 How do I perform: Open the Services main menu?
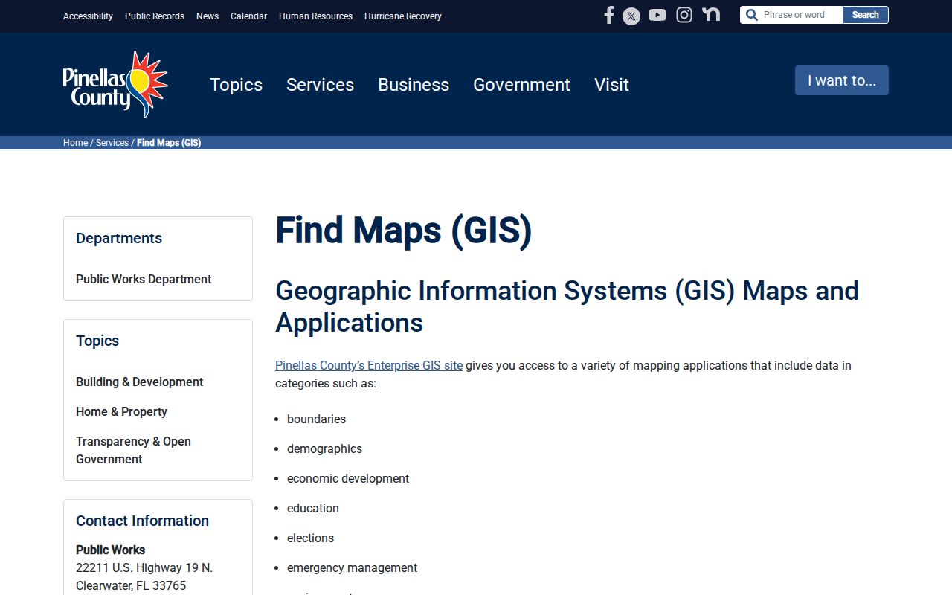[320, 85]
